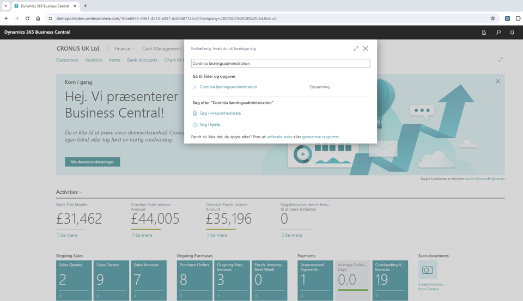Click 'Se mere' under Salgsfakturaer cue
Screen dimensions: 523x301
[x=291, y=235]
